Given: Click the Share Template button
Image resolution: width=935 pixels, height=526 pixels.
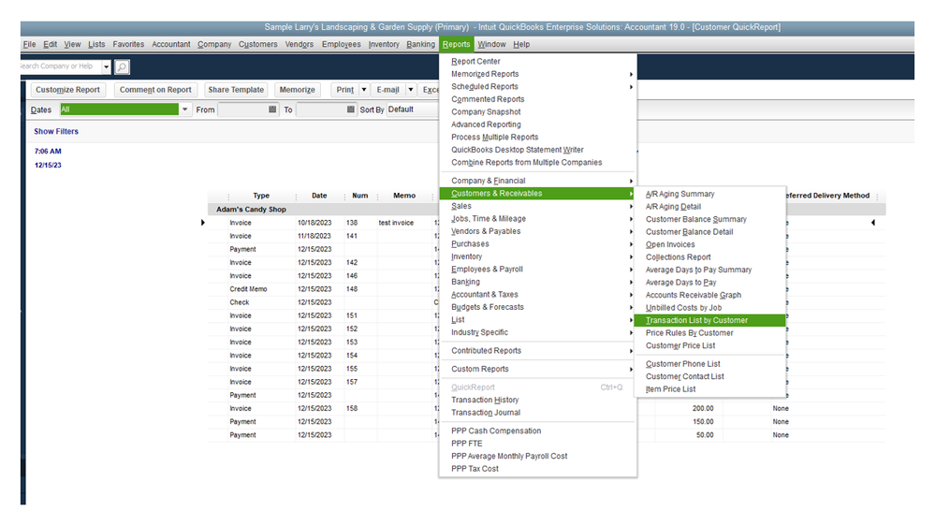Looking at the screenshot, I should (x=236, y=90).
